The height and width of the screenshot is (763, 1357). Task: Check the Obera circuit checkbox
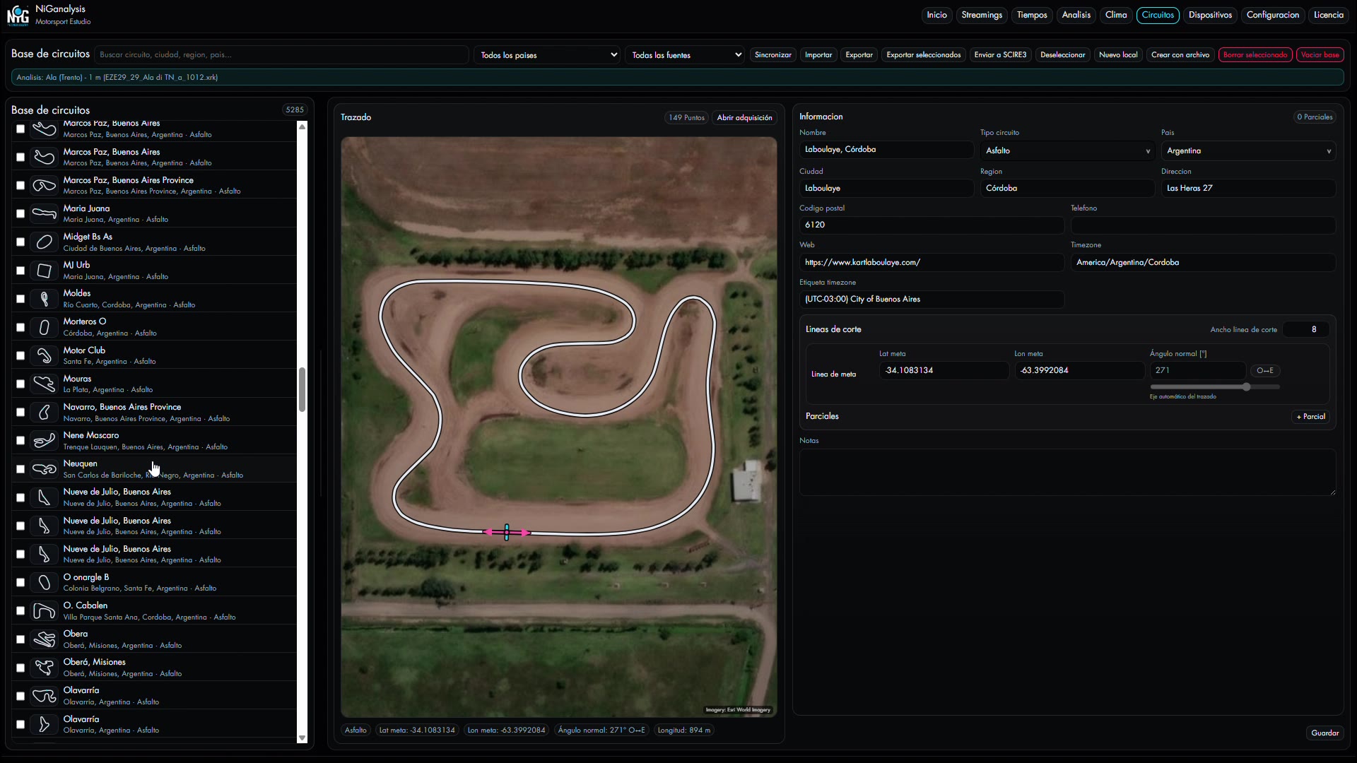pyautogui.click(x=20, y=639)
